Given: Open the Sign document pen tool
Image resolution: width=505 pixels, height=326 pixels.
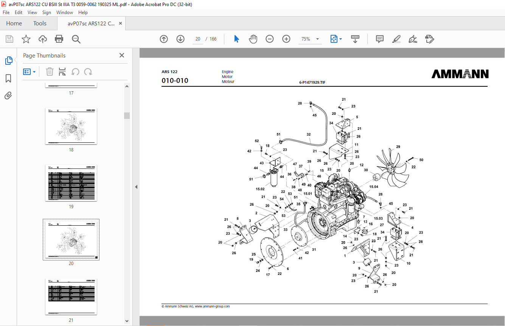Looking at the screenshot, I should click(x=413, y=39).
